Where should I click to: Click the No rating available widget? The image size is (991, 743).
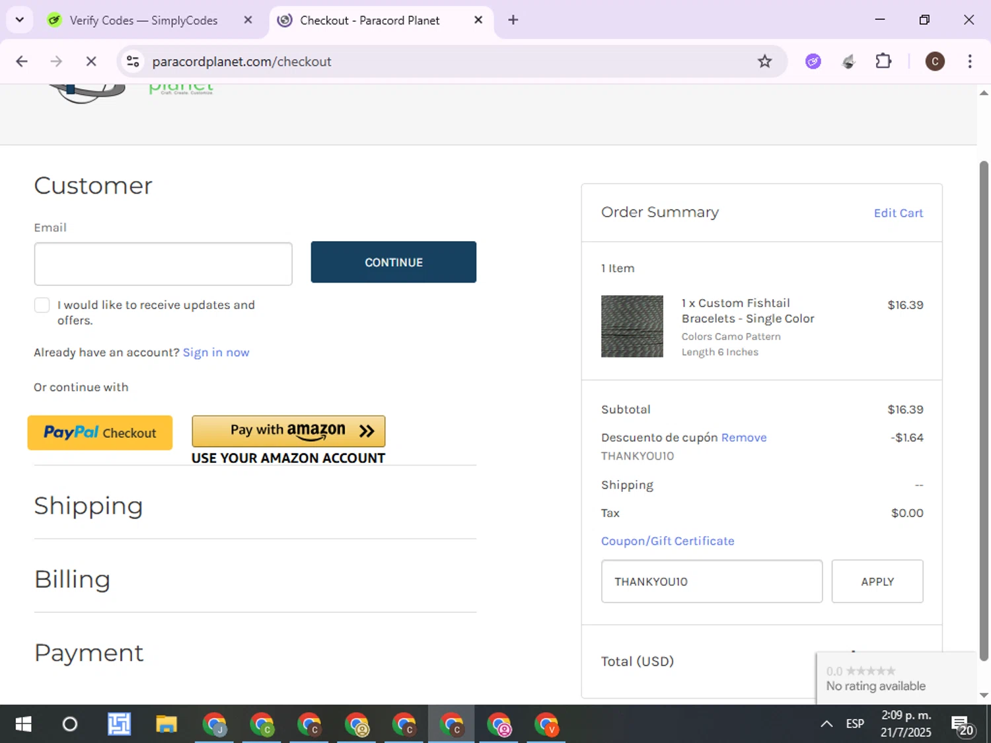pos(896,678)
